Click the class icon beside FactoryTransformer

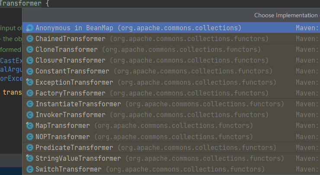click(30, 93)
